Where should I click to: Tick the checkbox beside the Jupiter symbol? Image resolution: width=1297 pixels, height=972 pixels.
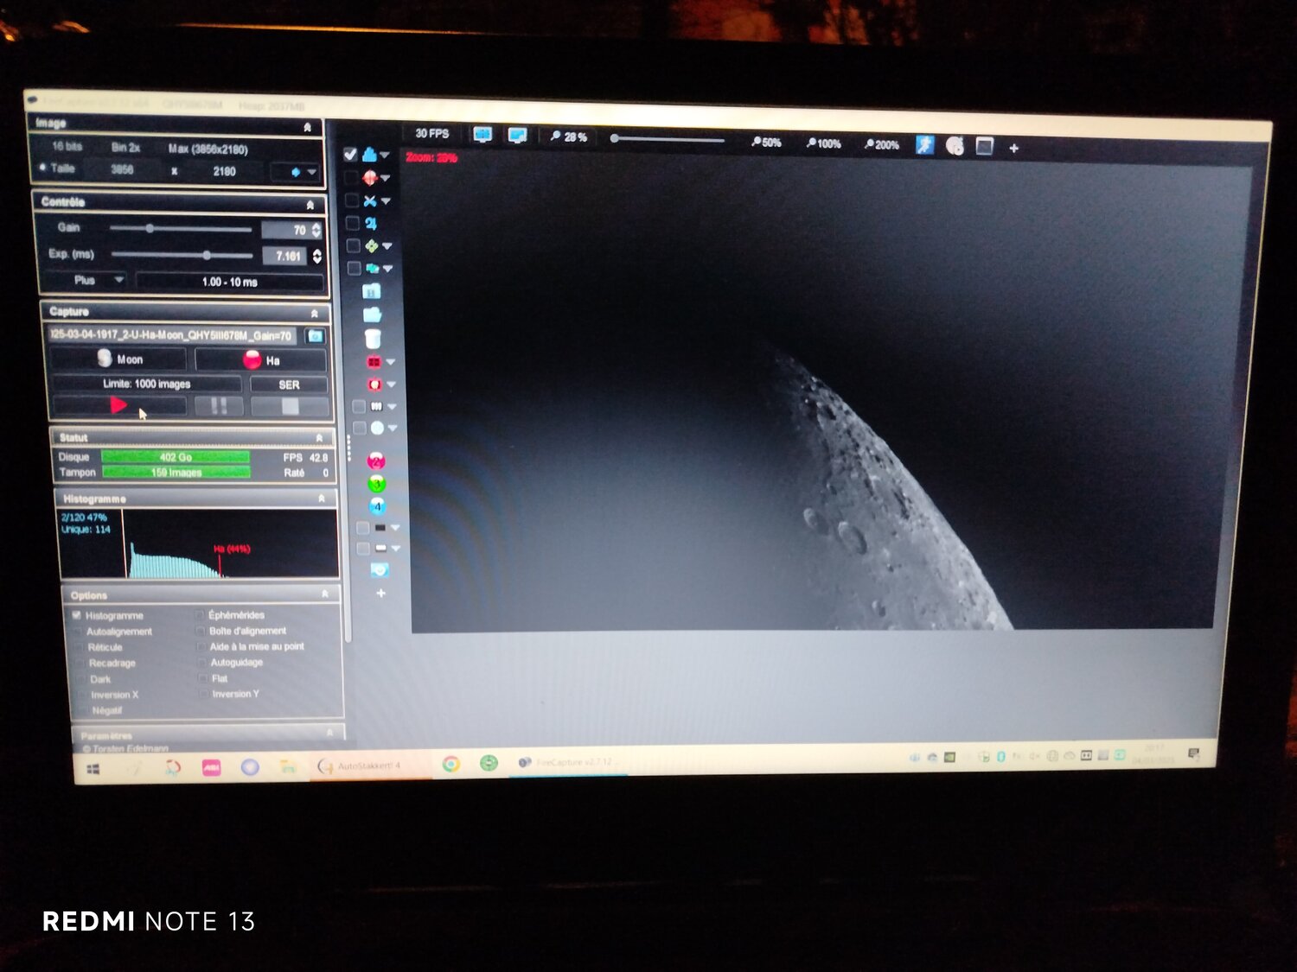[x=353, y=223]
